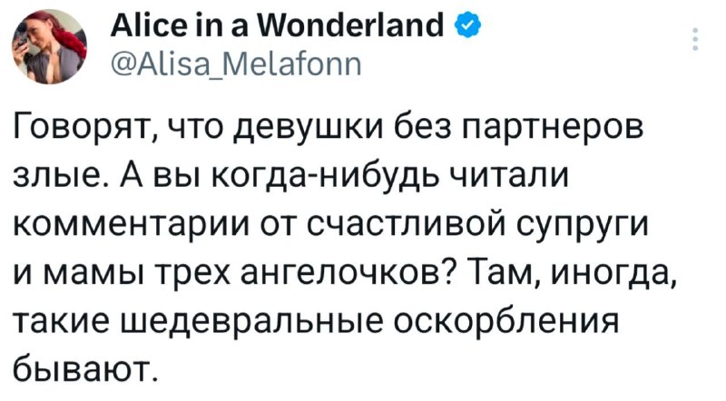Screen dimensions: 726x401
Task: Click the blue verified checkmark badge
Action: [469, 26]
